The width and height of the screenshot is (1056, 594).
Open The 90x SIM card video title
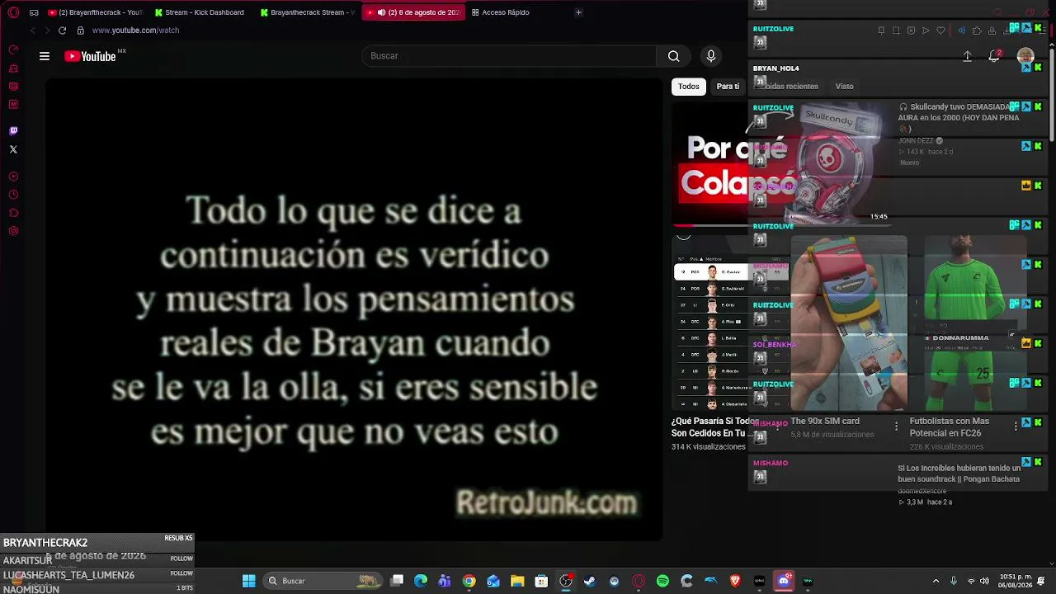click(x=825, y=422)
